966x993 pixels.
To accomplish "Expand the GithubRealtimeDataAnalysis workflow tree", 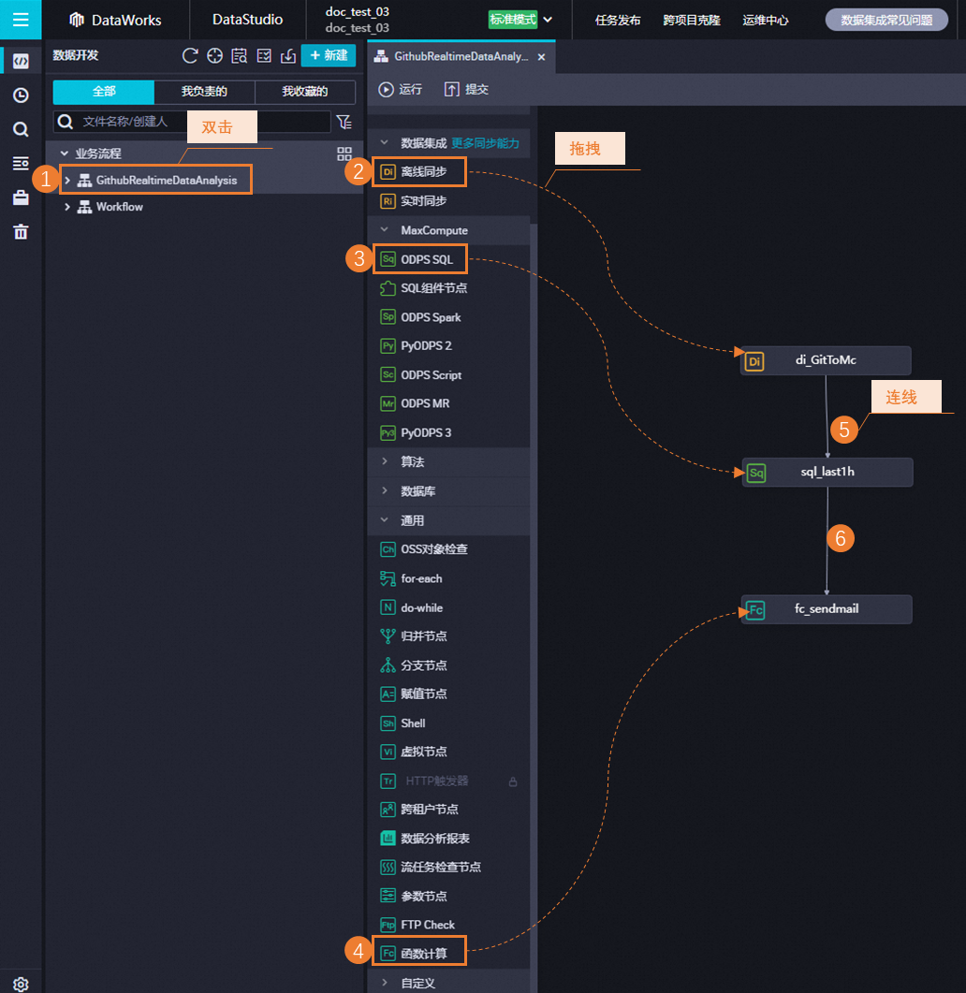I will [x=67, y=181].
